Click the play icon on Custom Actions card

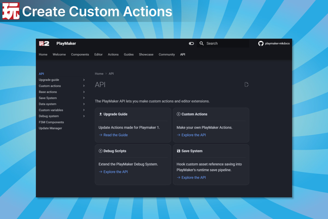pos(179,114)
